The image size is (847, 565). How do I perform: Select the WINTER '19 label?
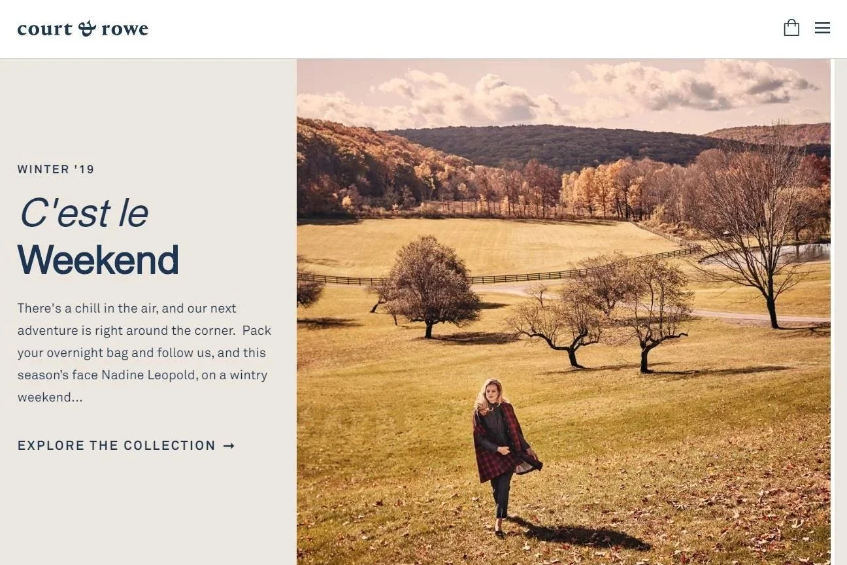tap(56, 169)
